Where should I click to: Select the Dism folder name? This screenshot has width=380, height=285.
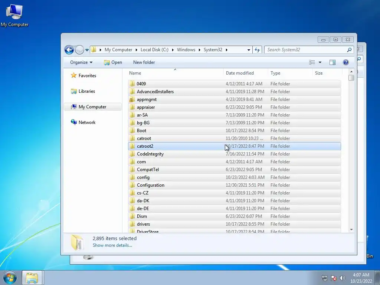tap(142, 216)
